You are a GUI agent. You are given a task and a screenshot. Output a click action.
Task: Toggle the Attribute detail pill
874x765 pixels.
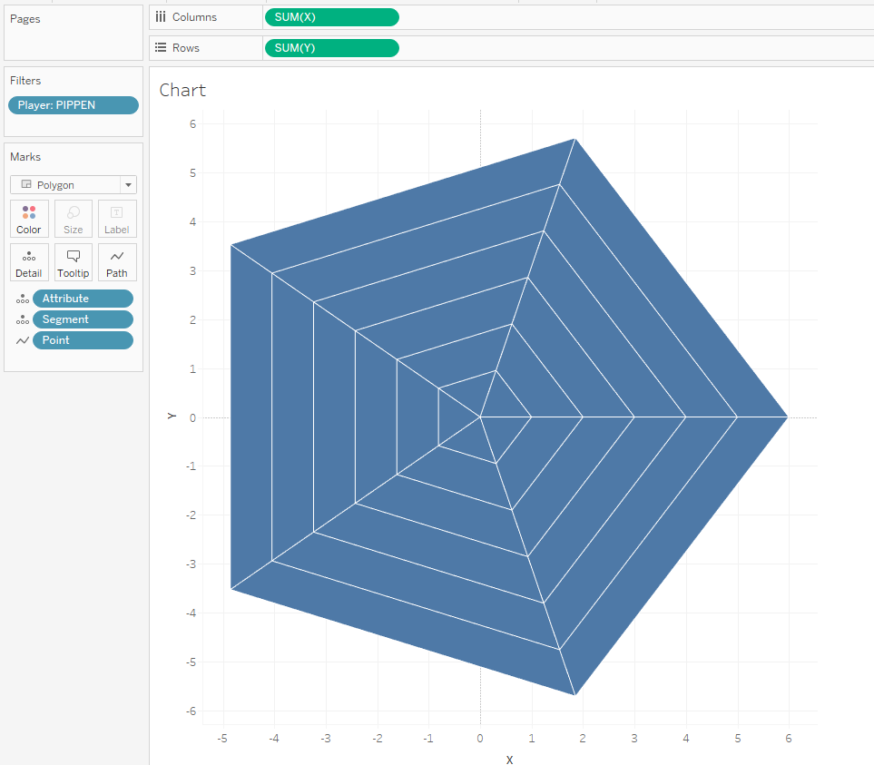tap(83, 298)
